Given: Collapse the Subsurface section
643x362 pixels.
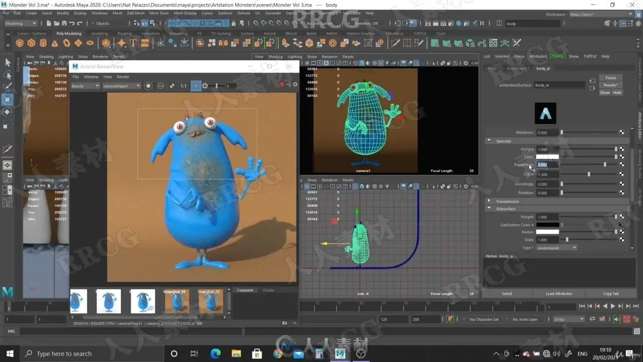Looking at the screenshot, I should point(489,208).
